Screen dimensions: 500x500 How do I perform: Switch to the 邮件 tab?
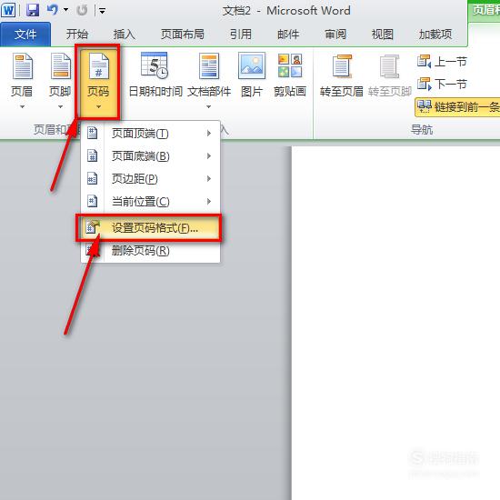(288, 34)
